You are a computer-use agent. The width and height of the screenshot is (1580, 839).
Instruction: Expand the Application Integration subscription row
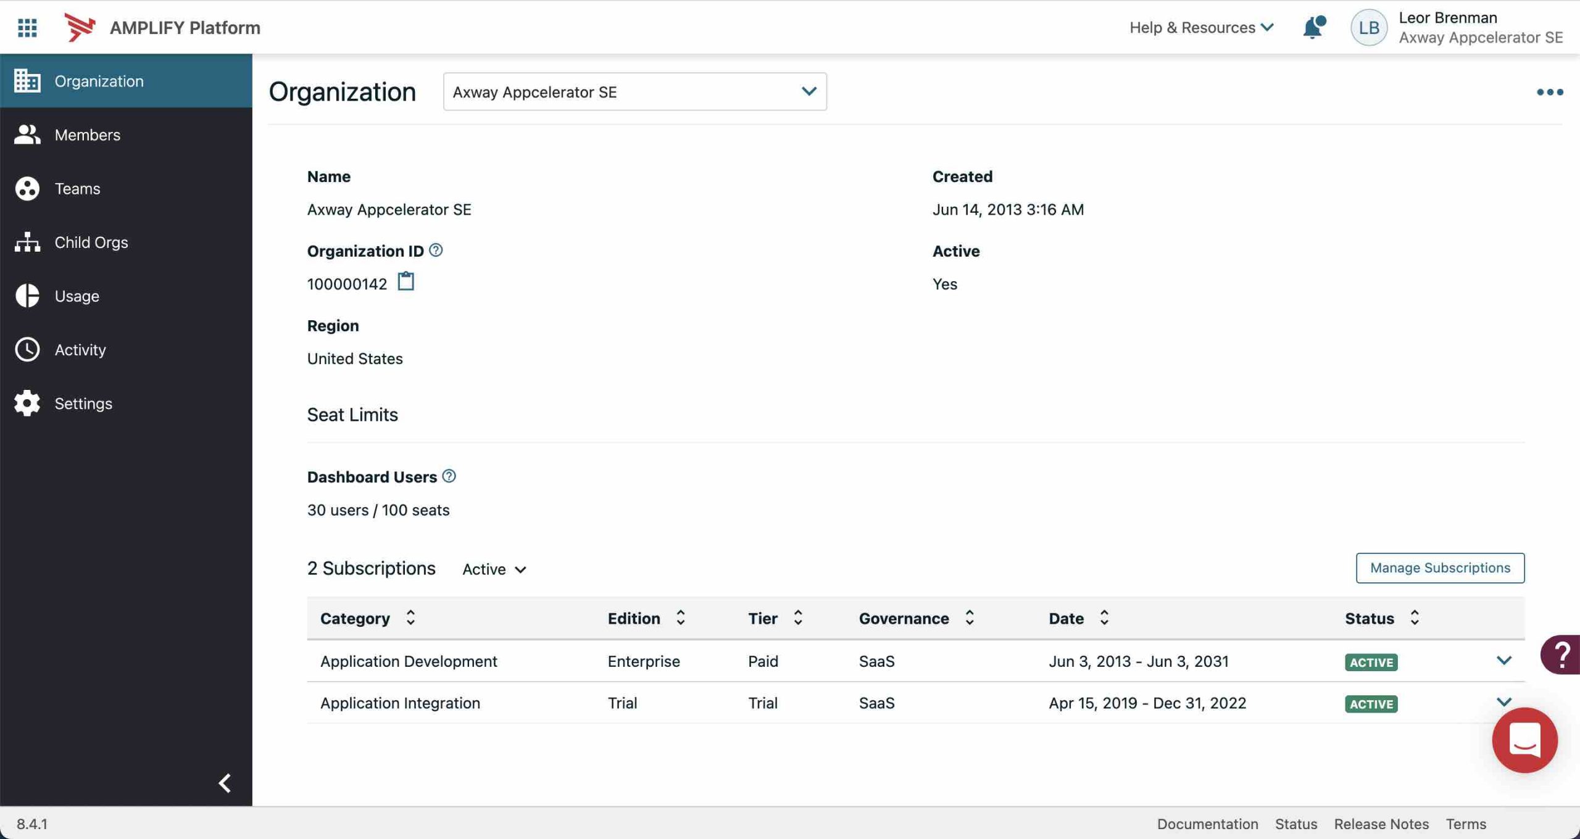pos(1504,702)
